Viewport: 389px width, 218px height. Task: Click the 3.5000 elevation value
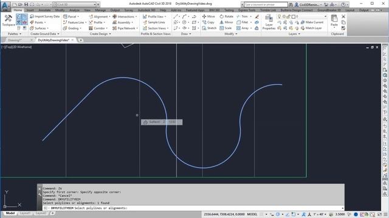(340, 214)
